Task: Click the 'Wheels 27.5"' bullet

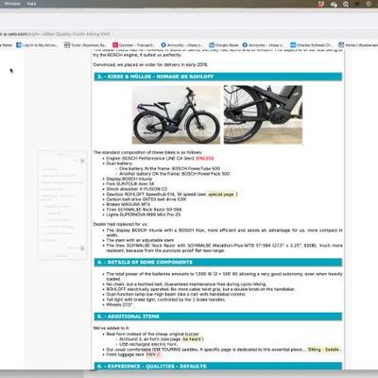Action: [119, 304]
